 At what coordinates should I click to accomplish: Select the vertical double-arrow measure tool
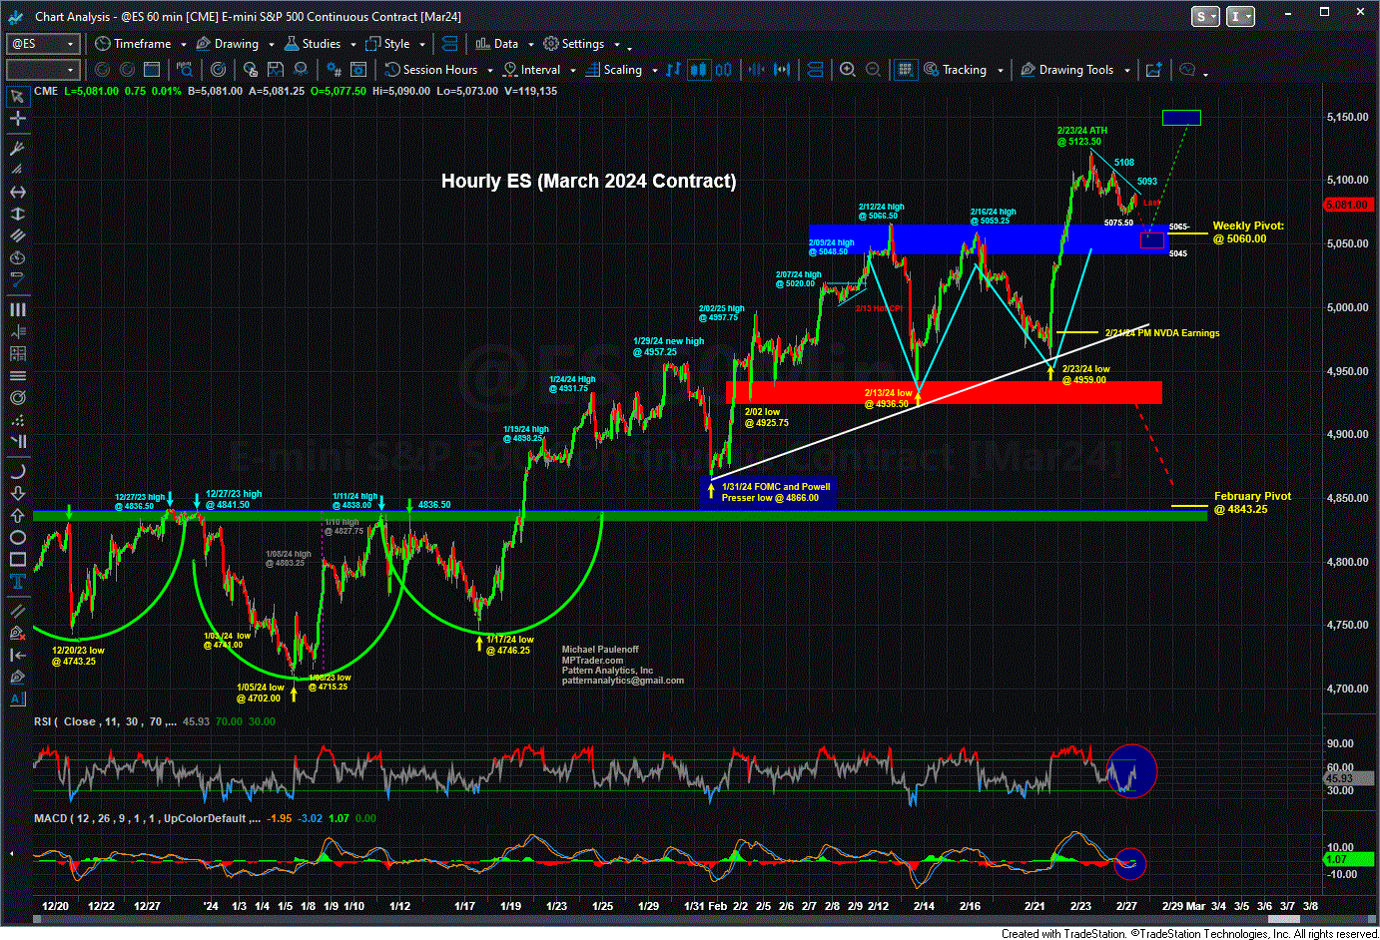coord(17,214)
